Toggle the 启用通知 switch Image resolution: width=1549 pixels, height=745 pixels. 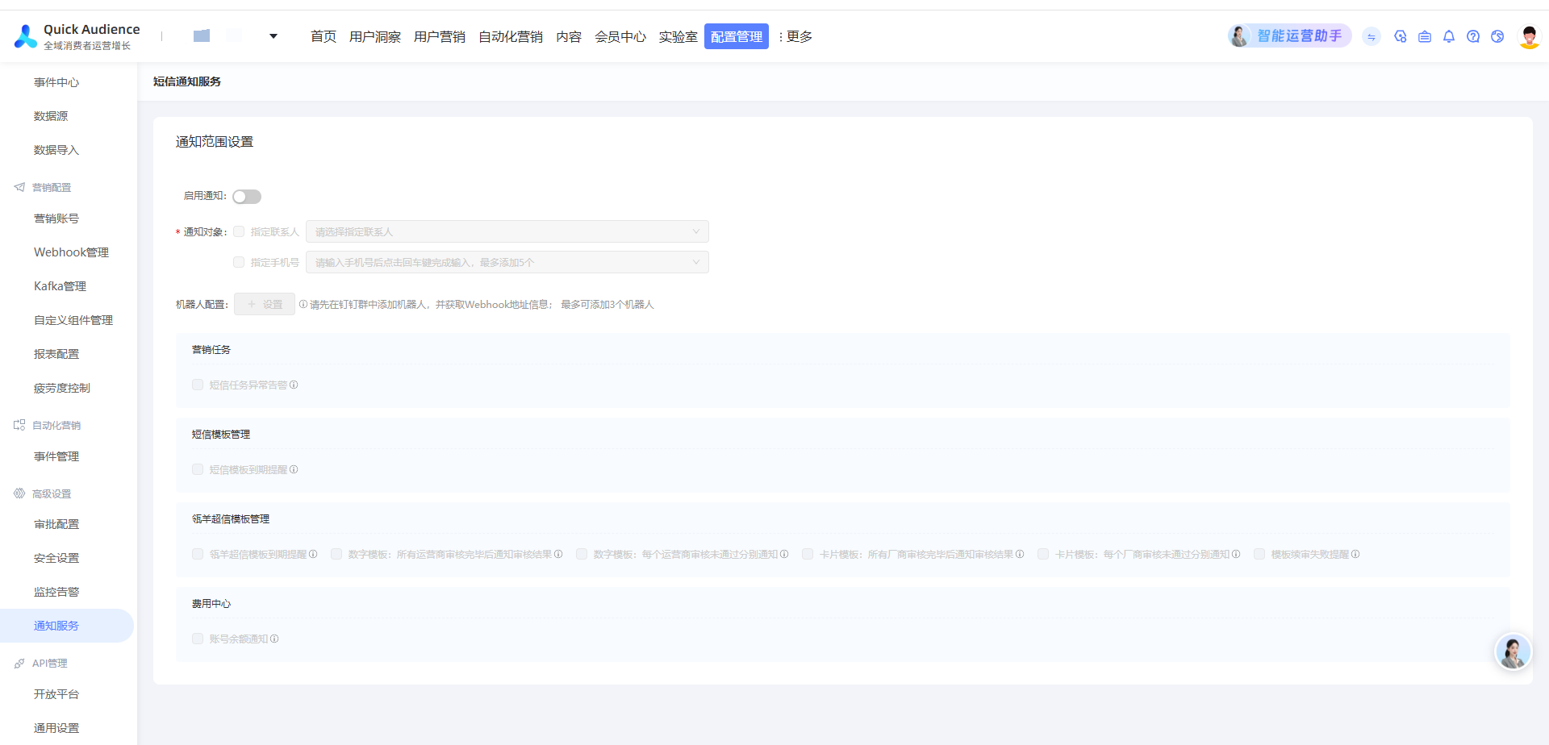(247, 197)
